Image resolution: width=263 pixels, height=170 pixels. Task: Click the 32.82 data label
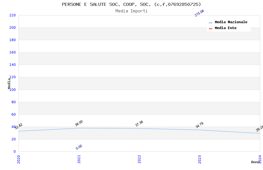point(18,126)
